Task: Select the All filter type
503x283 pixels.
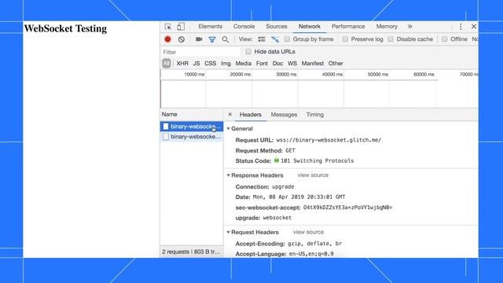Action: point(166,64)
